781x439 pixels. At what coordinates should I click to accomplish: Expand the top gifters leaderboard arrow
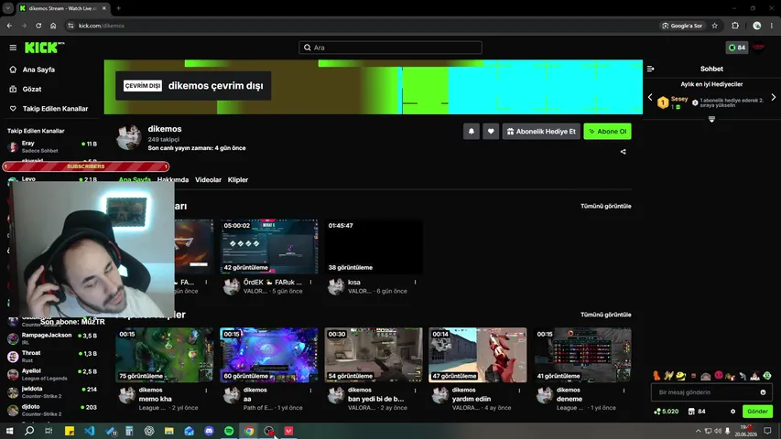(x=711, y=119)
